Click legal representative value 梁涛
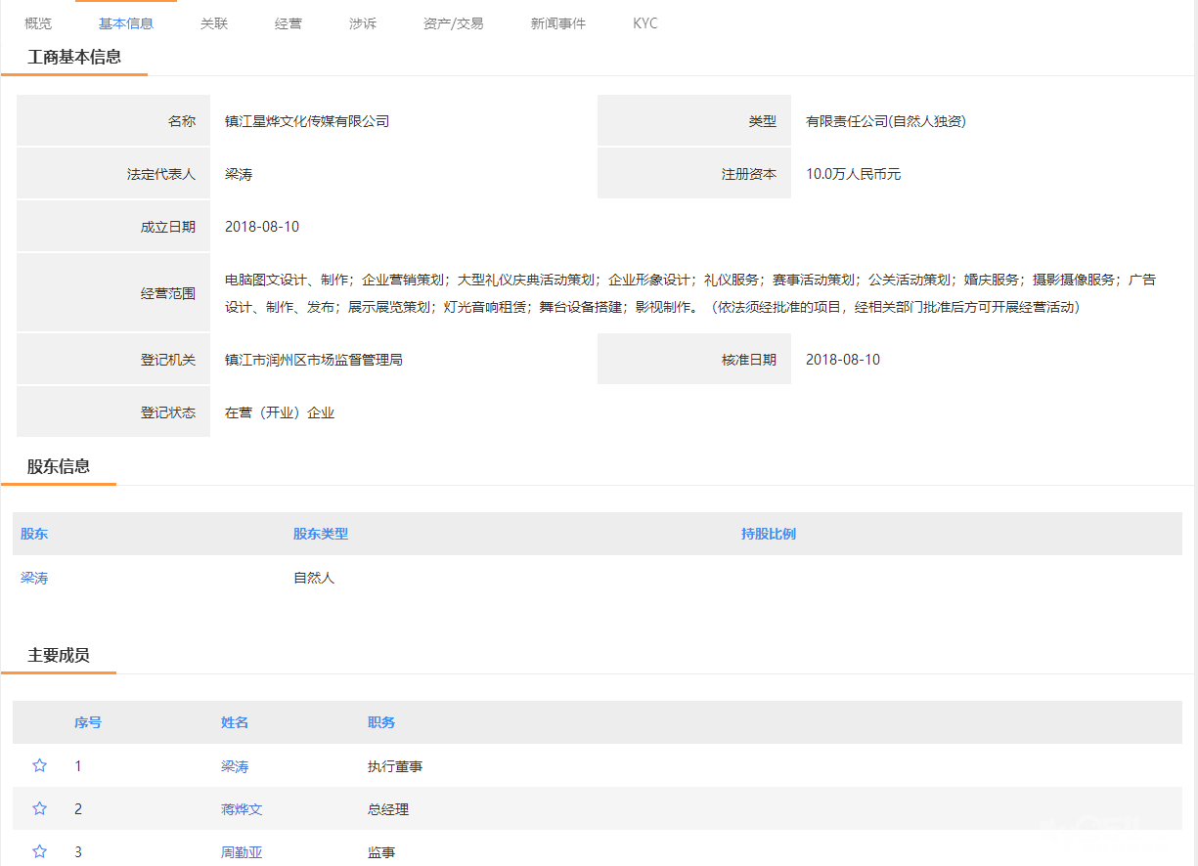The height and width of the screenshot is (866, 1198). click(239, 174)
